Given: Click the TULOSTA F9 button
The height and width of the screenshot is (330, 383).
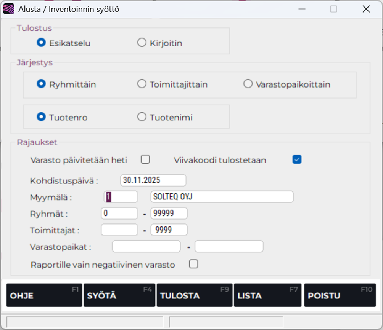Looking at the screenshot, I should coord(194,295).
